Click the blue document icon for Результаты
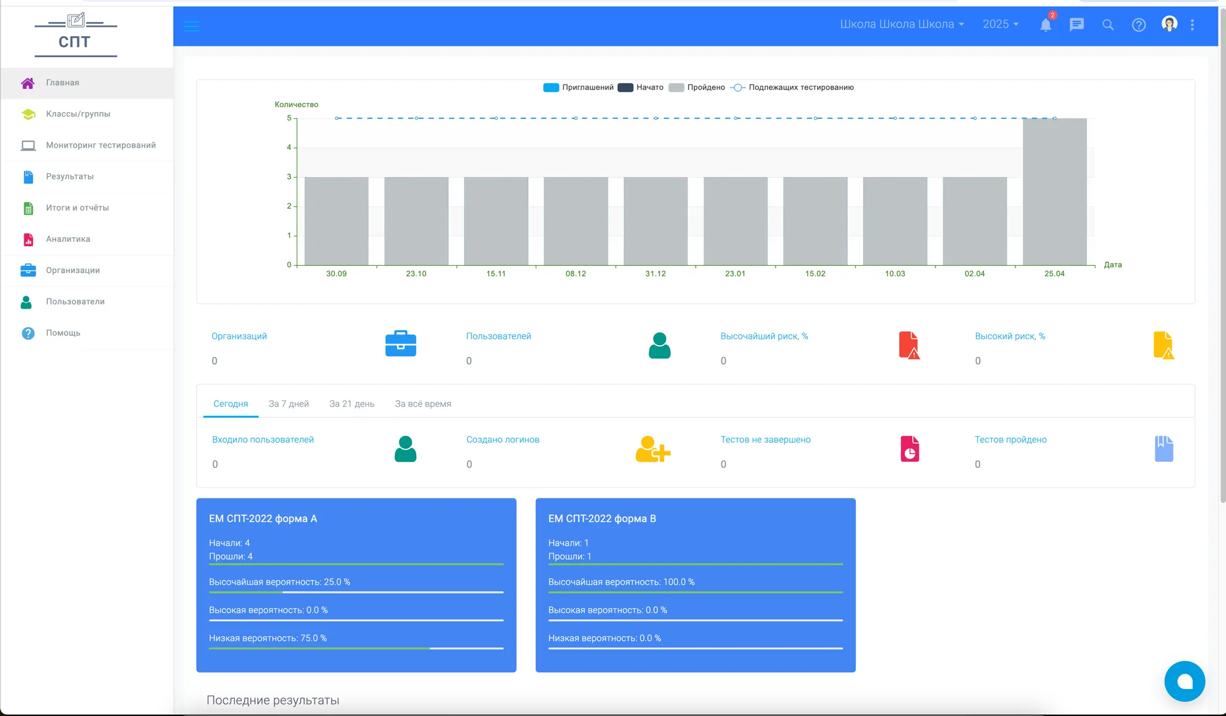This screenshot has height=716, width=1226. (28, 177)
